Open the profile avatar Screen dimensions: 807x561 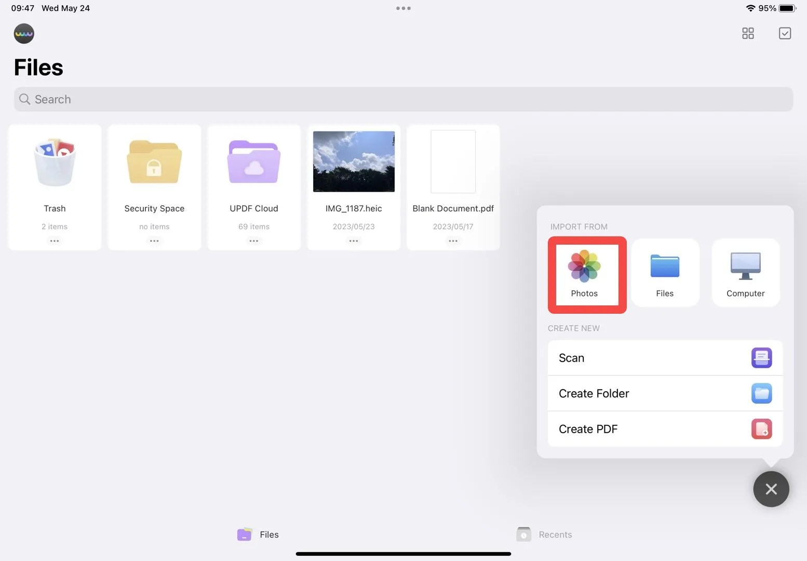pos(24,33)
